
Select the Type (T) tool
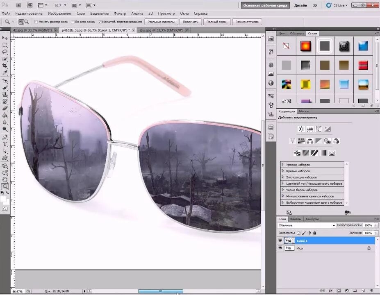coord(5,144)
